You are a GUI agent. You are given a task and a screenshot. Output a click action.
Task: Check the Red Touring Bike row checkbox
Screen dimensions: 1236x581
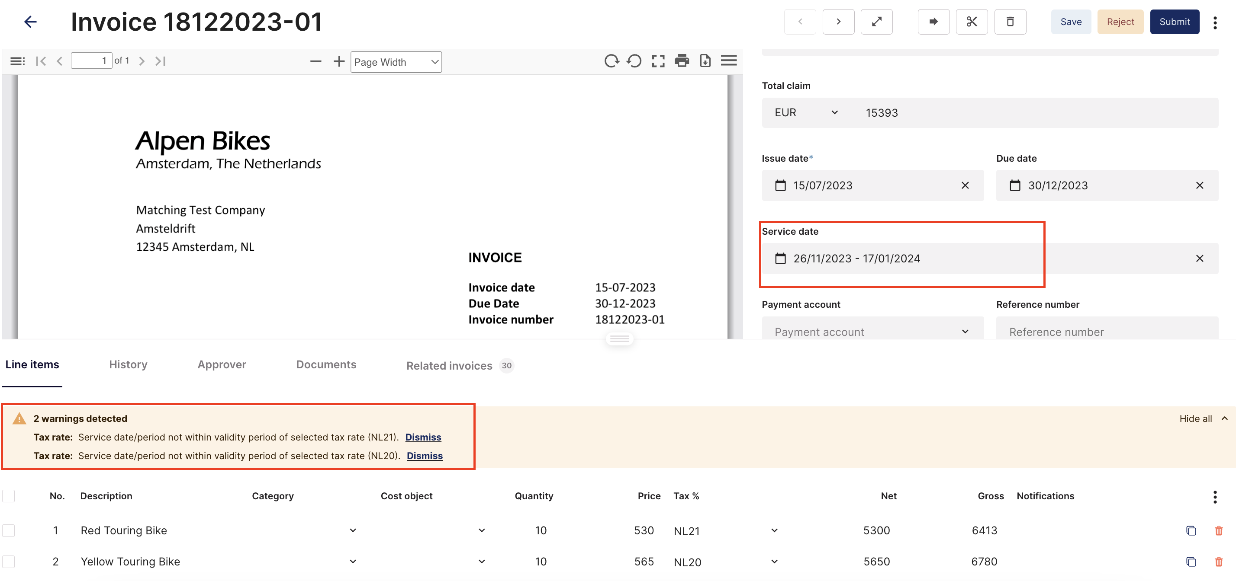pyautogui.click(x=9, y=530)
